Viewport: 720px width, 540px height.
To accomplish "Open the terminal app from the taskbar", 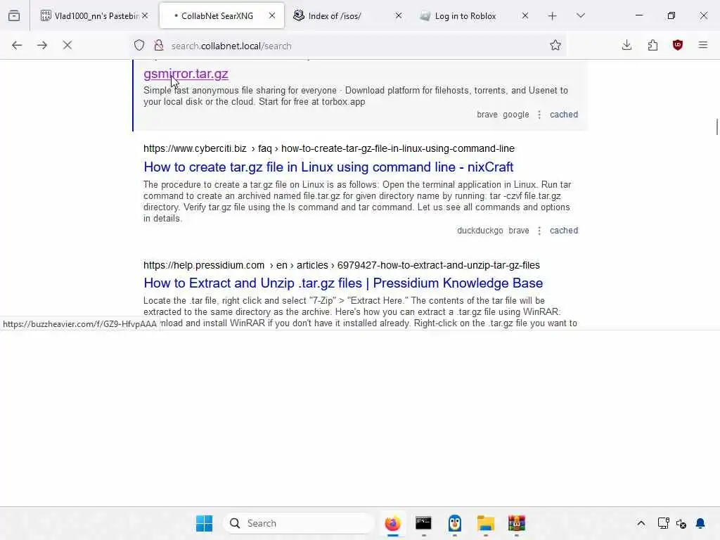I will tap(423, 523).
